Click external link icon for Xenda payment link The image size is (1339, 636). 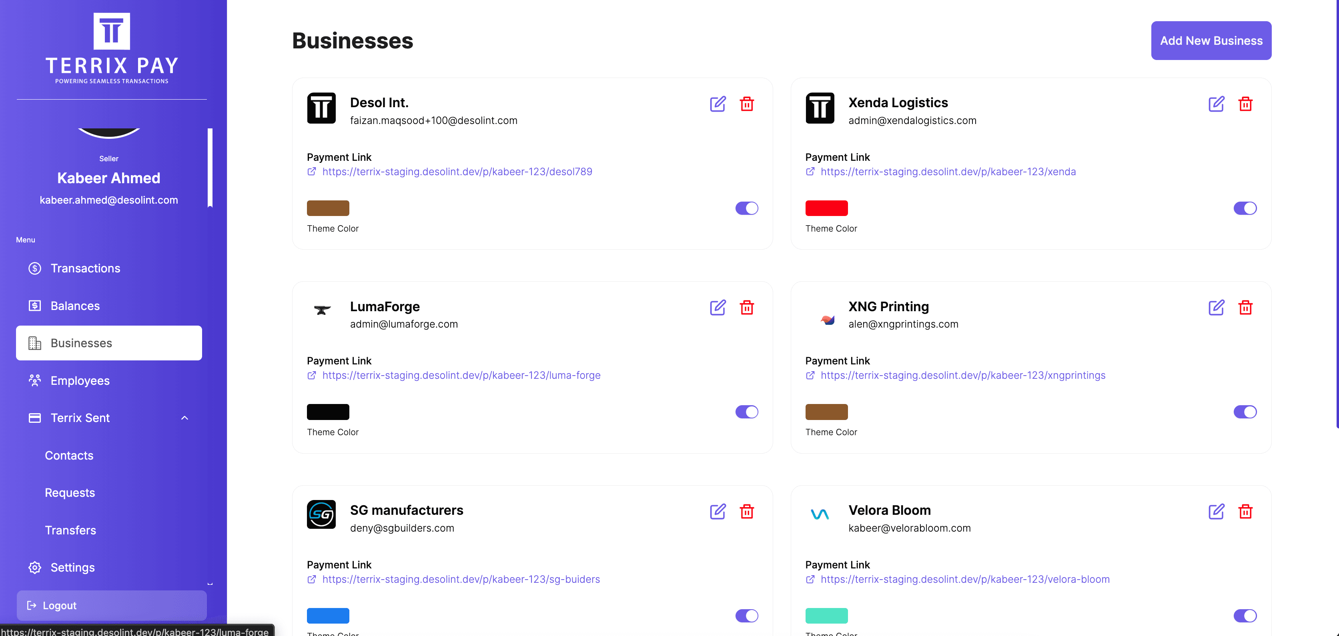pyautogui.click(x=810, y=172)
